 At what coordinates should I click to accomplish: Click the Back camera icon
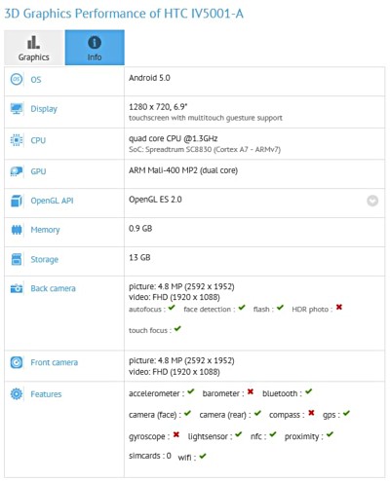click(x=17, y=288)
